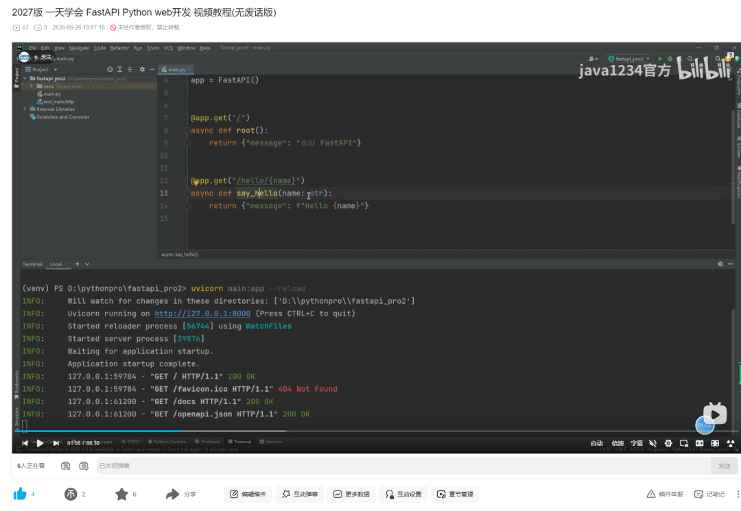Screen dimensions: 741x511
Task: Open the File menu in PyCharm
Action: [x=33, y=48]
